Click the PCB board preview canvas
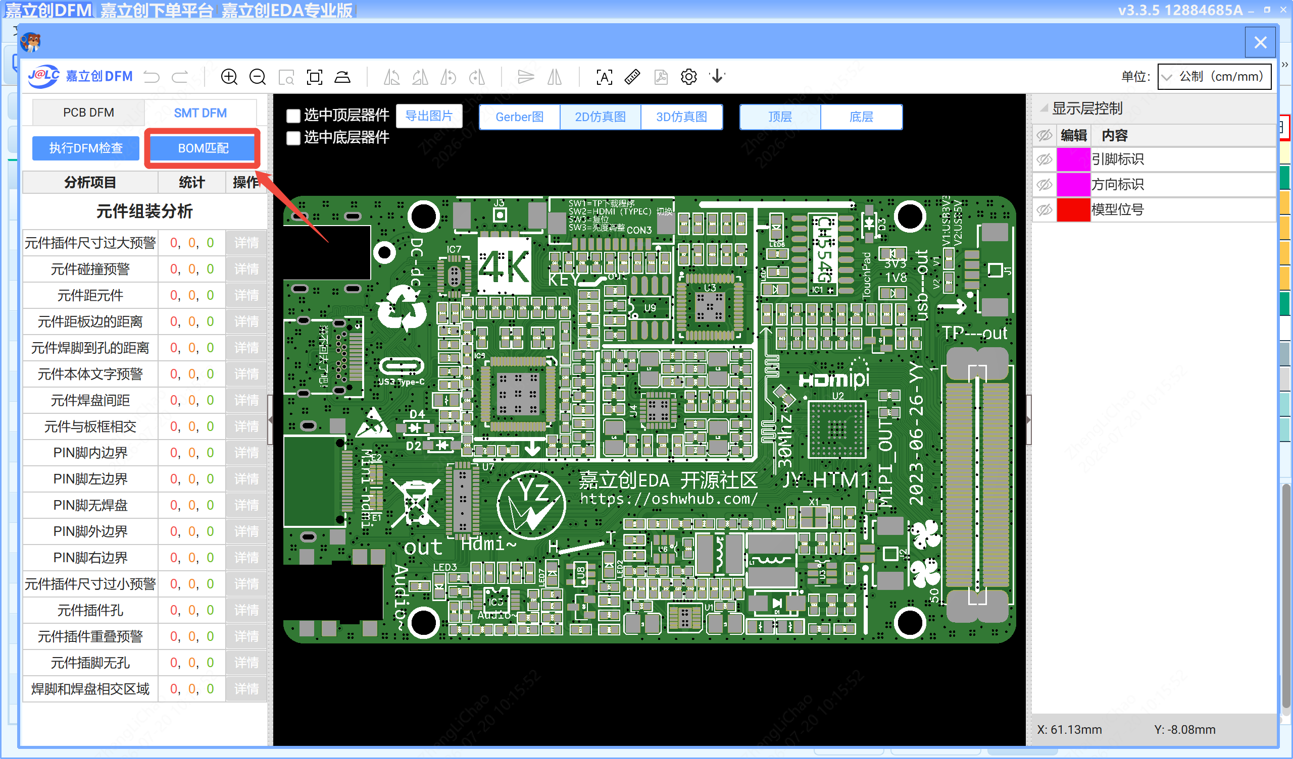Viewport: 1293px width, 759px height. (649, 419)
